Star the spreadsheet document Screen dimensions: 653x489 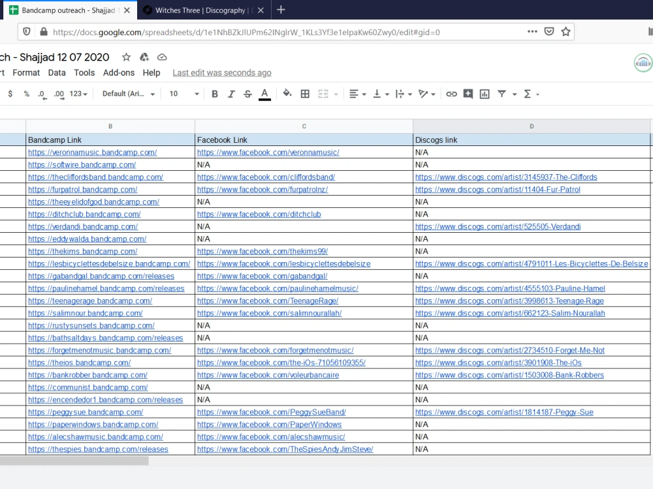point(126,57)
